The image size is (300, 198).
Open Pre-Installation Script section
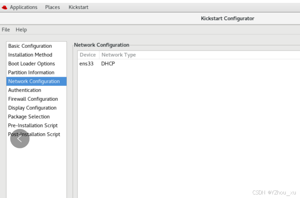pos(37,126)
